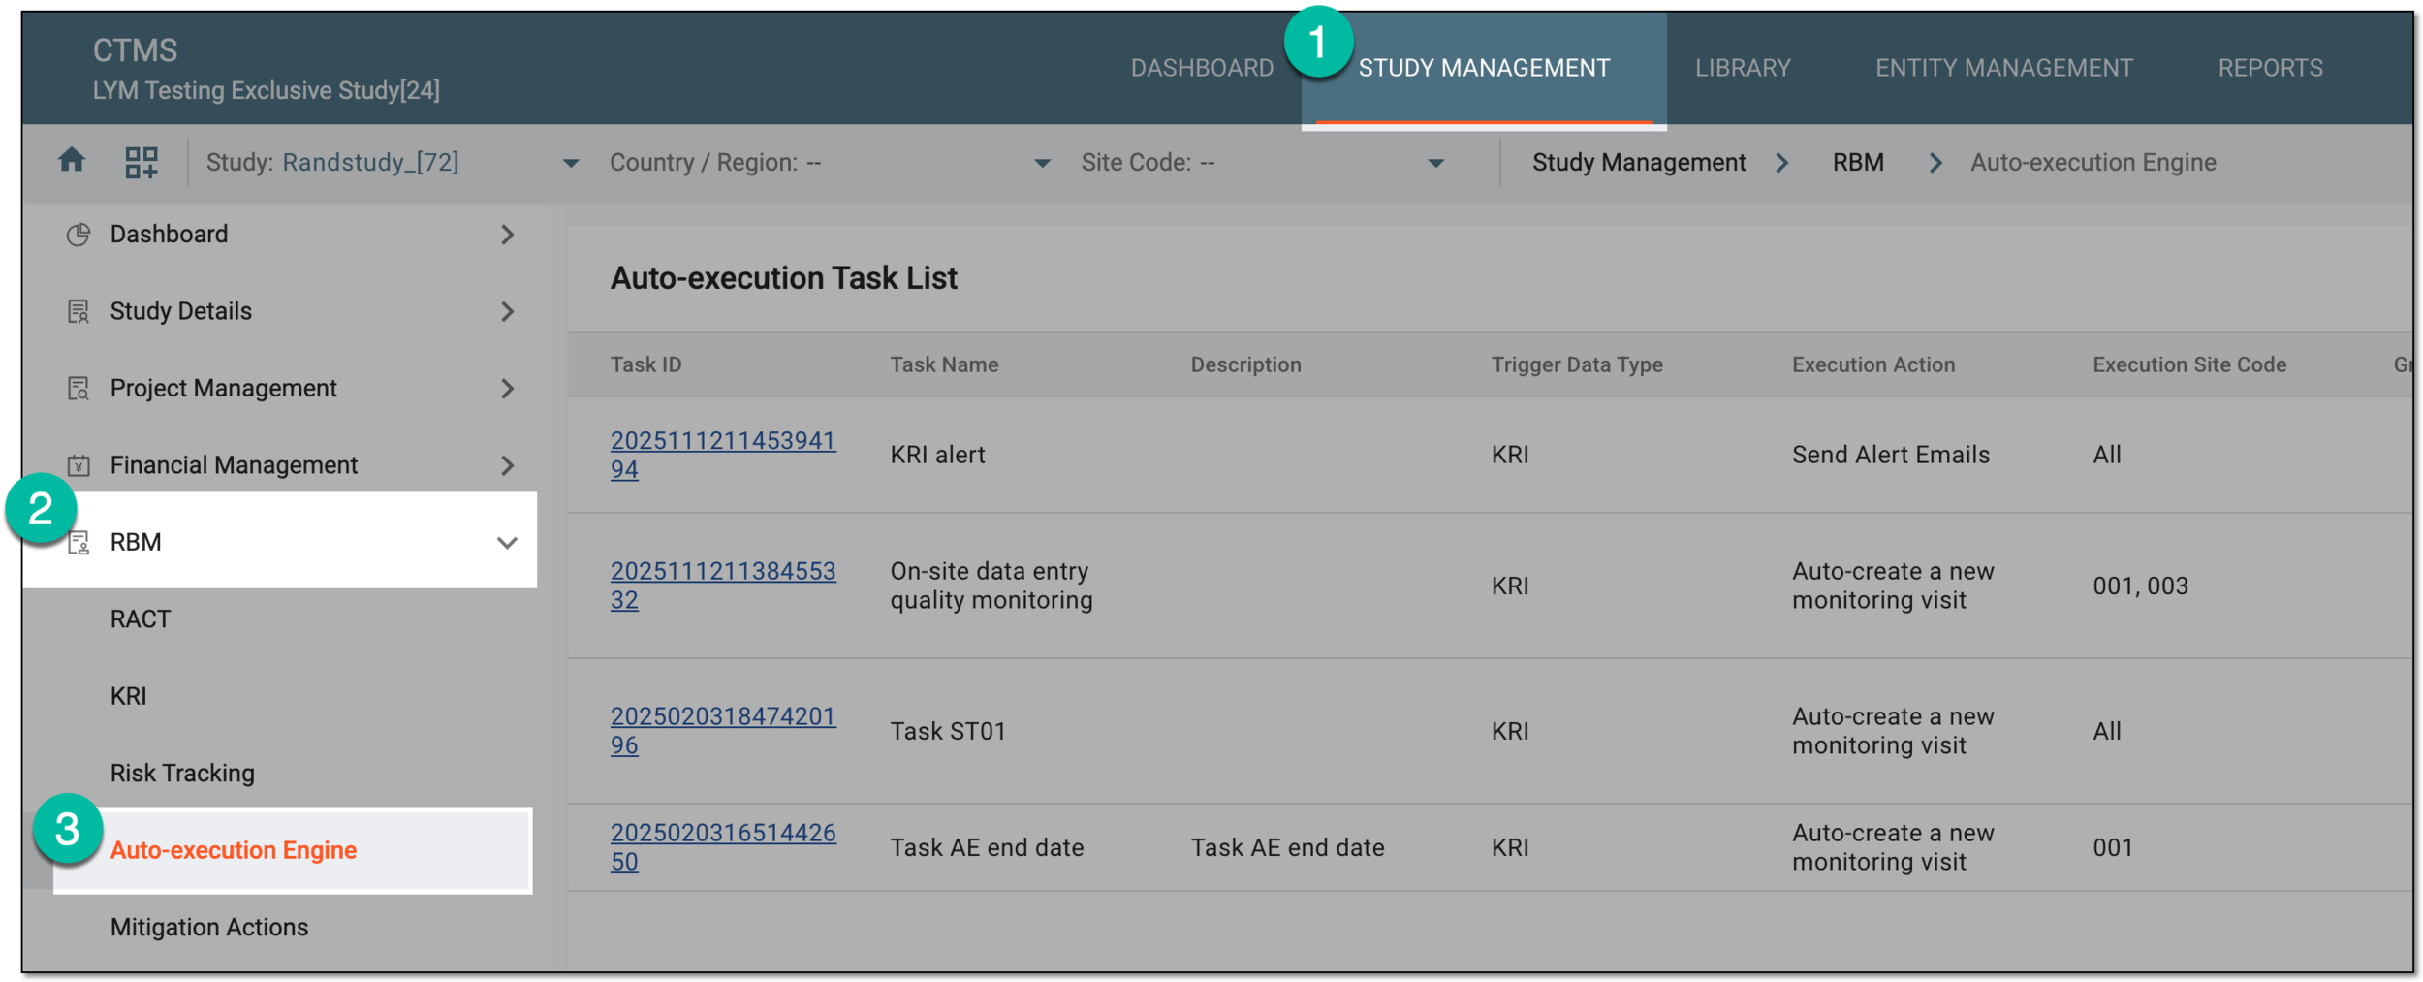Open task ID 202511121138455332
This screenshot has height=982, width=2423.
(722, 586)
